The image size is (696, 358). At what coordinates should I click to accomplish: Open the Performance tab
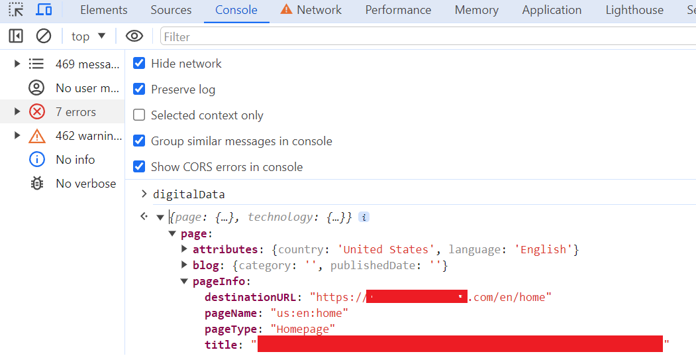point(398,10)
